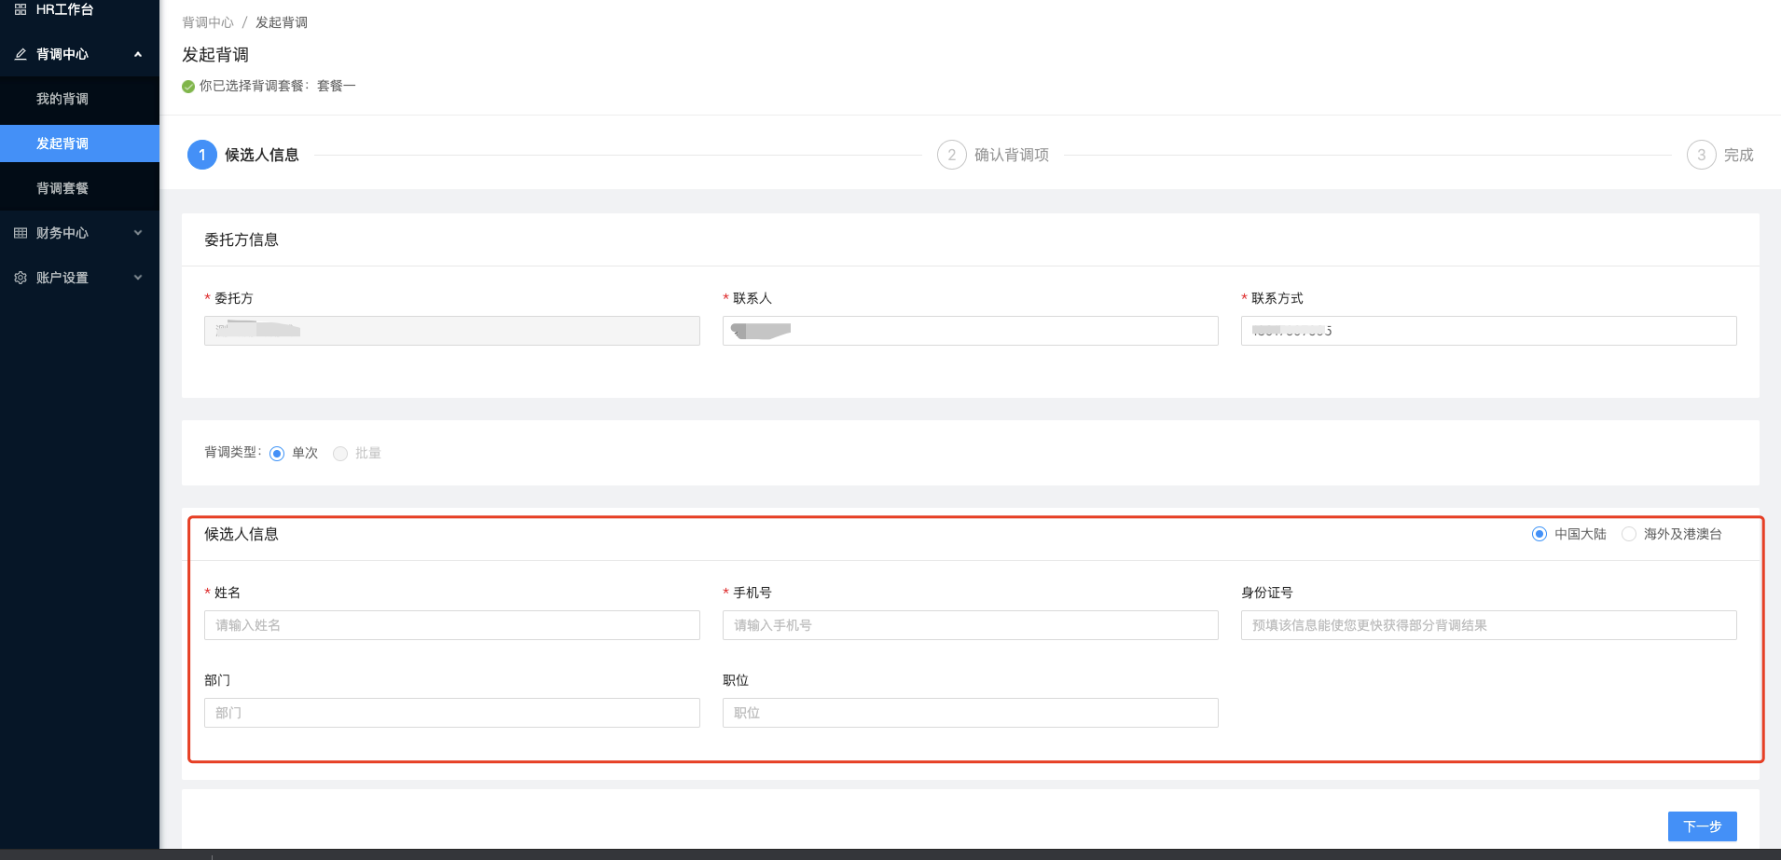Click the 背调类型 label

(x=233, y=453)
